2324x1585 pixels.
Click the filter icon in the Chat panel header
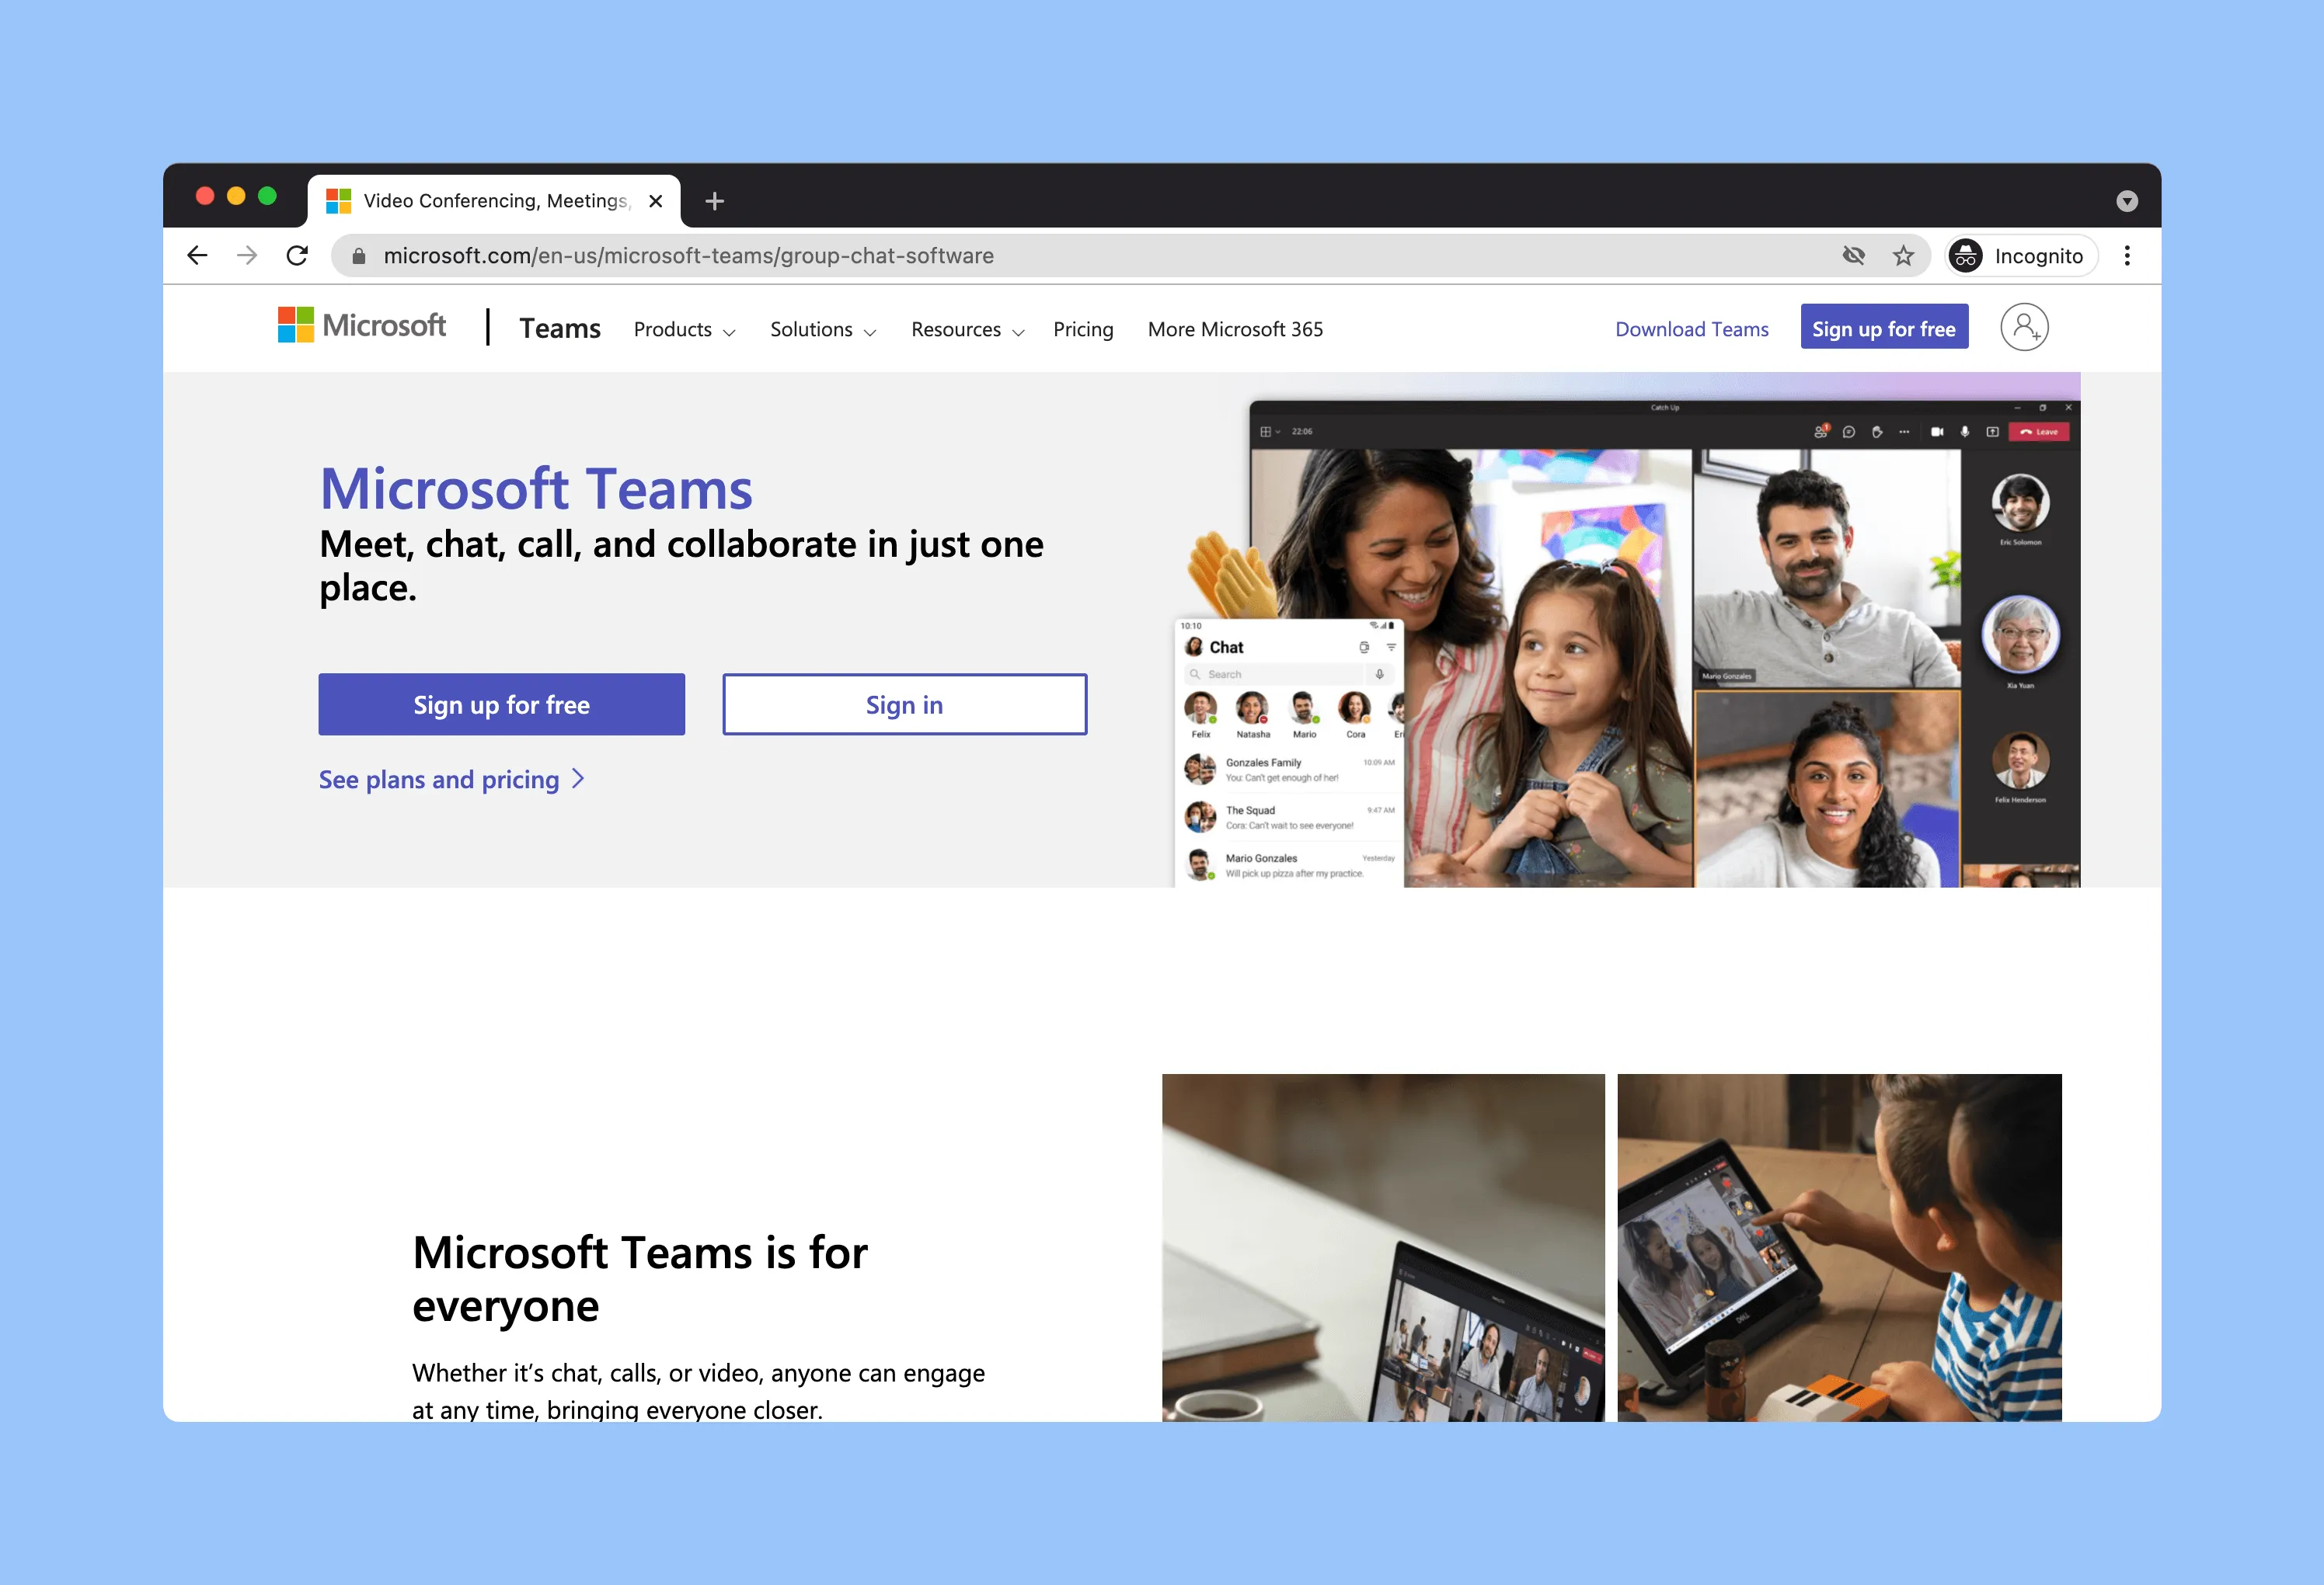pyautogui.click(x=1391, y=648)
